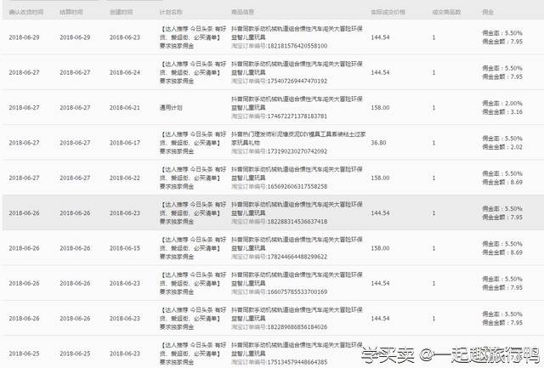Click plan name in order 173190230270742092 row

click(x=193, y=143)
